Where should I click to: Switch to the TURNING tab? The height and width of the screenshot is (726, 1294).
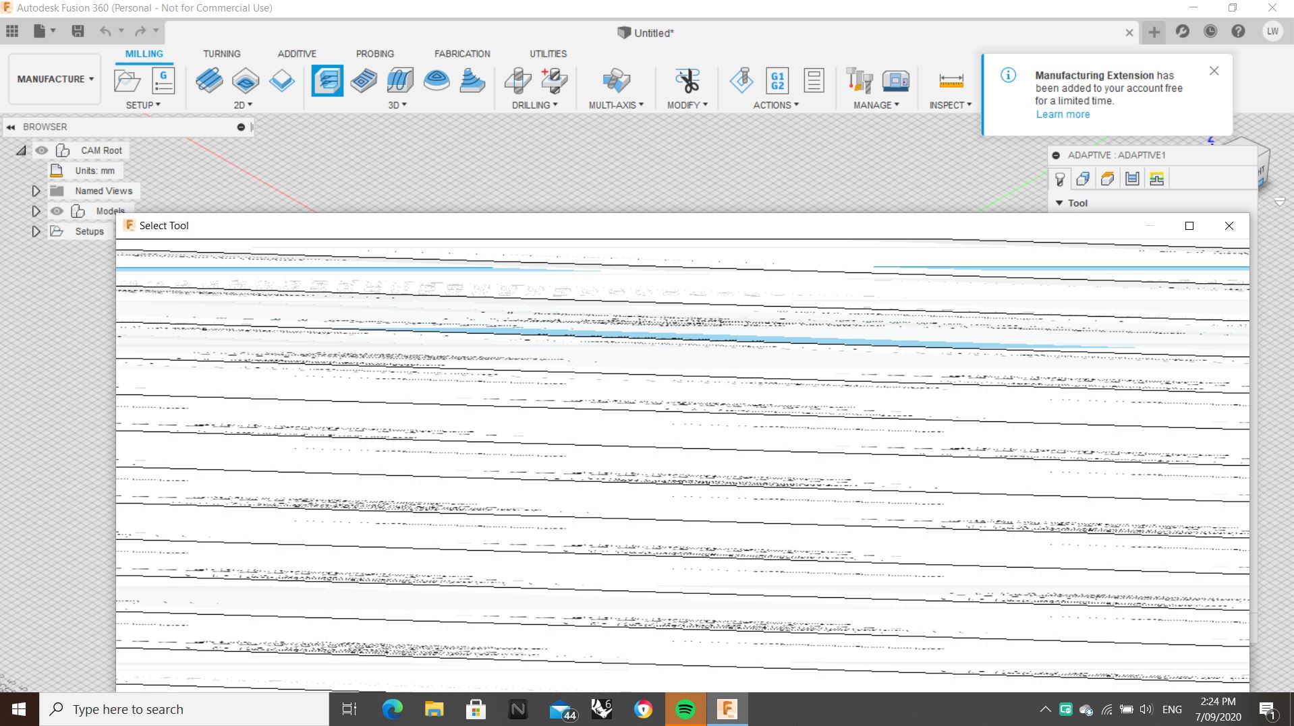[223, 53]
